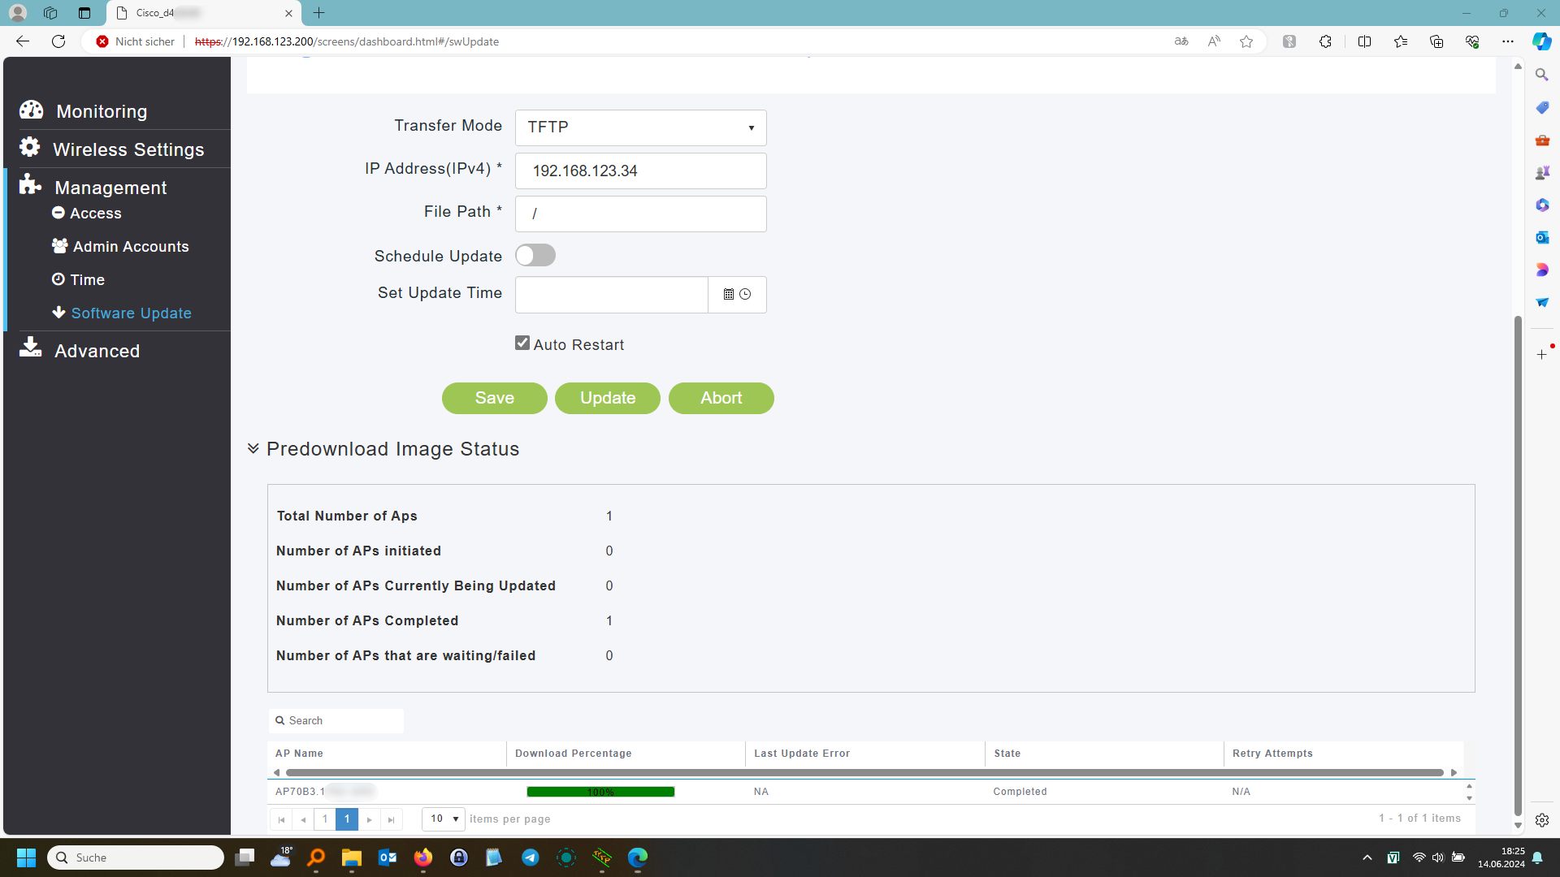Screen dimensions: 1560x877
Task: Click the taskbar Suche search box
Action: [x=136, y=858]
